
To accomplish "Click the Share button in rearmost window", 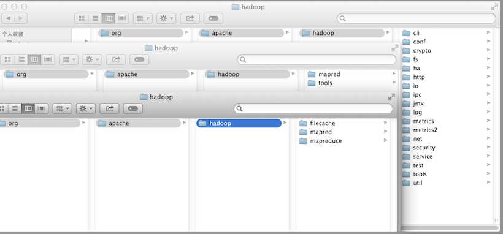I will click(190, 18).
